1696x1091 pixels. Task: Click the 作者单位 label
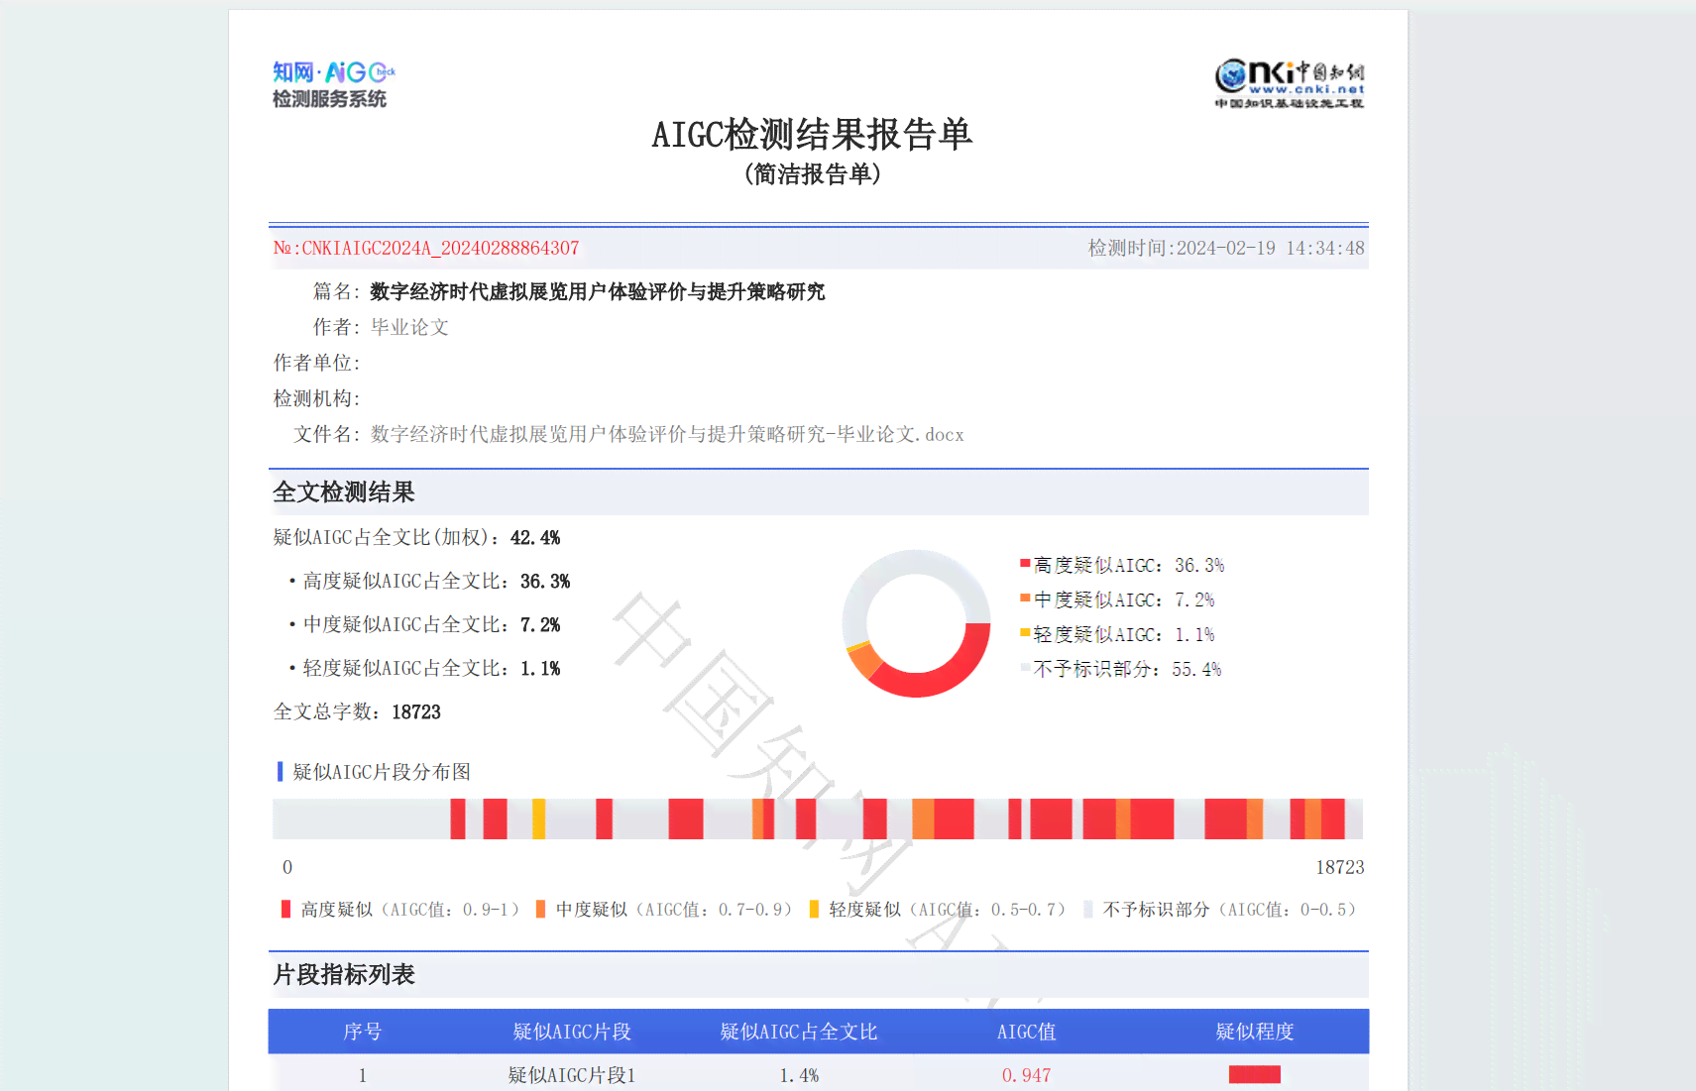tap(317, 363)
